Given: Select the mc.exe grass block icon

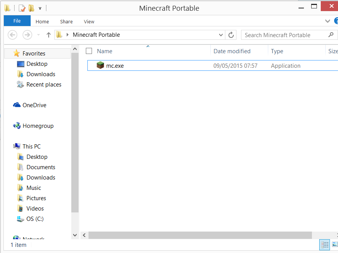Looking at the screenshot, I should (x=100, y=65).
